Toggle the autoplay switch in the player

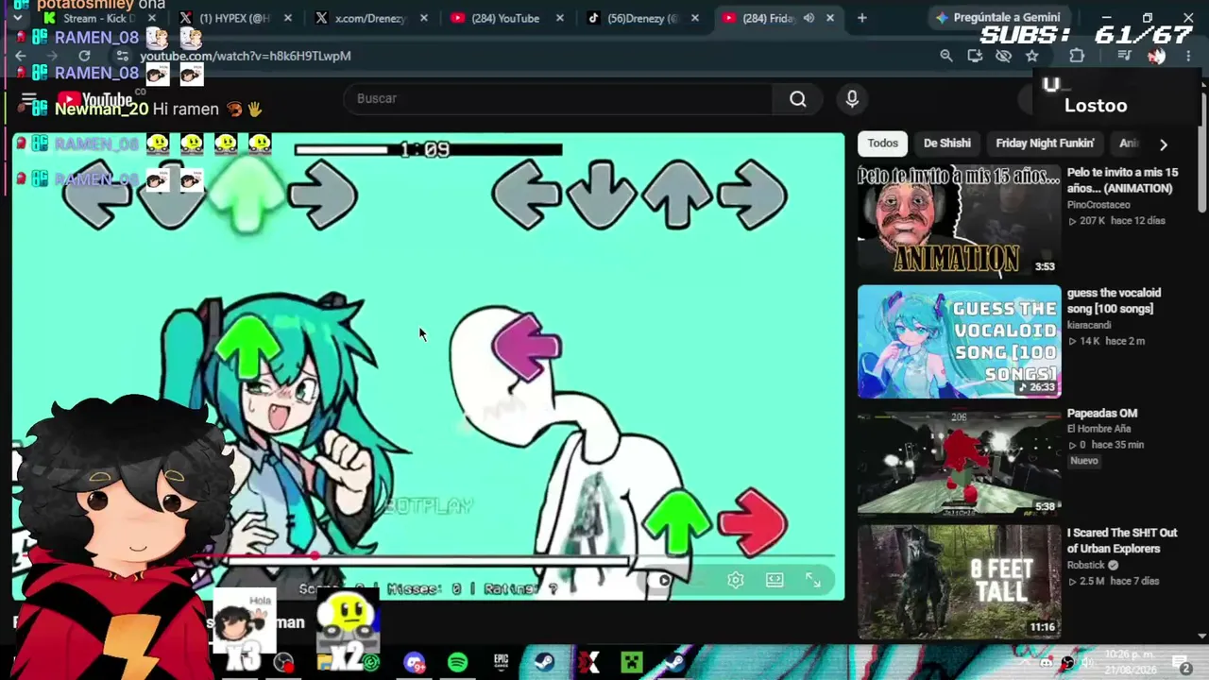coord(661,580)
